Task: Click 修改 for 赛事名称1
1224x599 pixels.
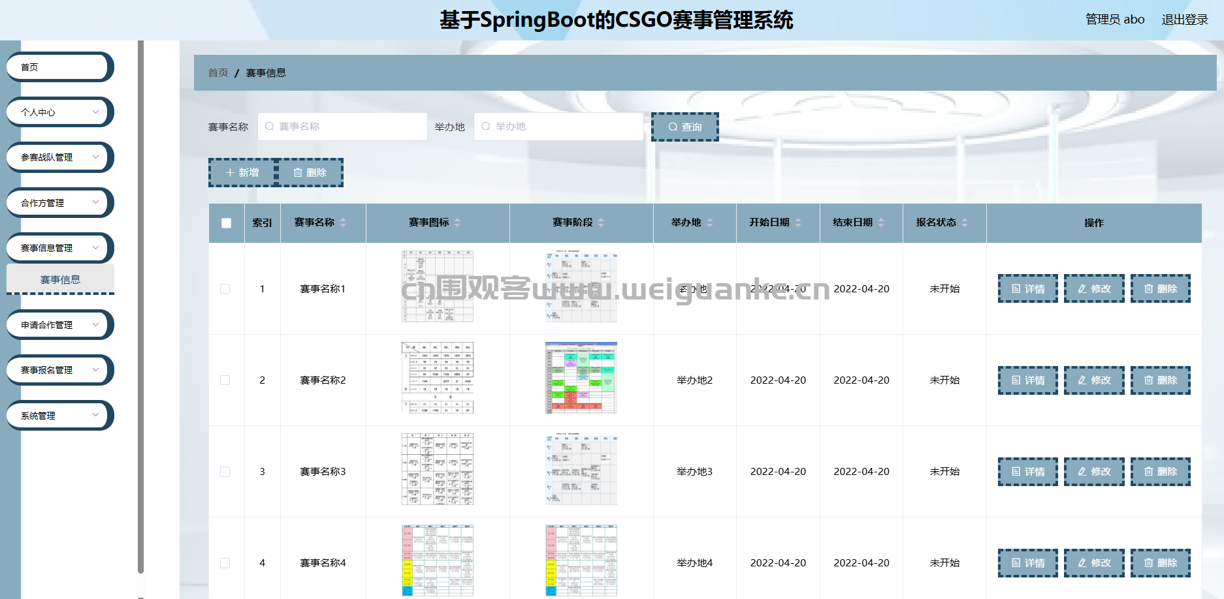Action: tap(1094, 288)
